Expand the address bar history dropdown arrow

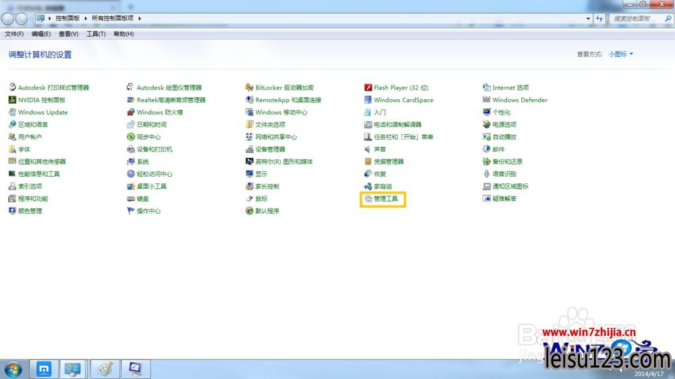coord(588,18)
